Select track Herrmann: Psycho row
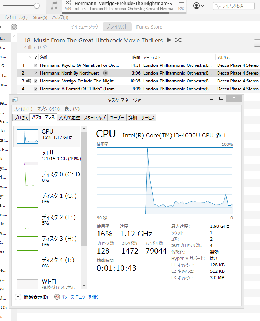This screenshot has height=321, width=260. point(138,65)
